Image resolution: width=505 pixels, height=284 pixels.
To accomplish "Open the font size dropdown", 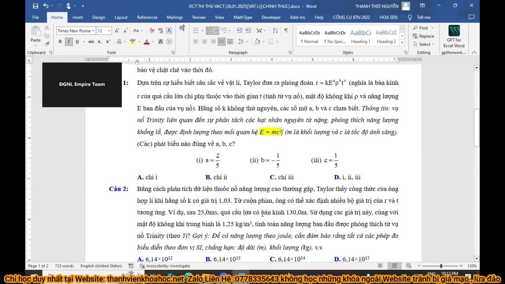I will tap(109, 31).
